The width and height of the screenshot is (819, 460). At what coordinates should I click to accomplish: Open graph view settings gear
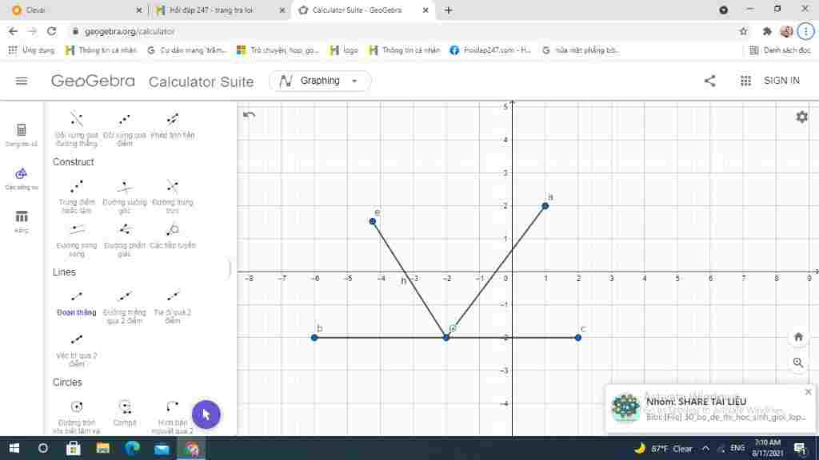click(x=801, y=117)
